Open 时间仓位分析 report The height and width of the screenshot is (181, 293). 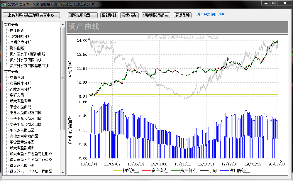(20, 42)
